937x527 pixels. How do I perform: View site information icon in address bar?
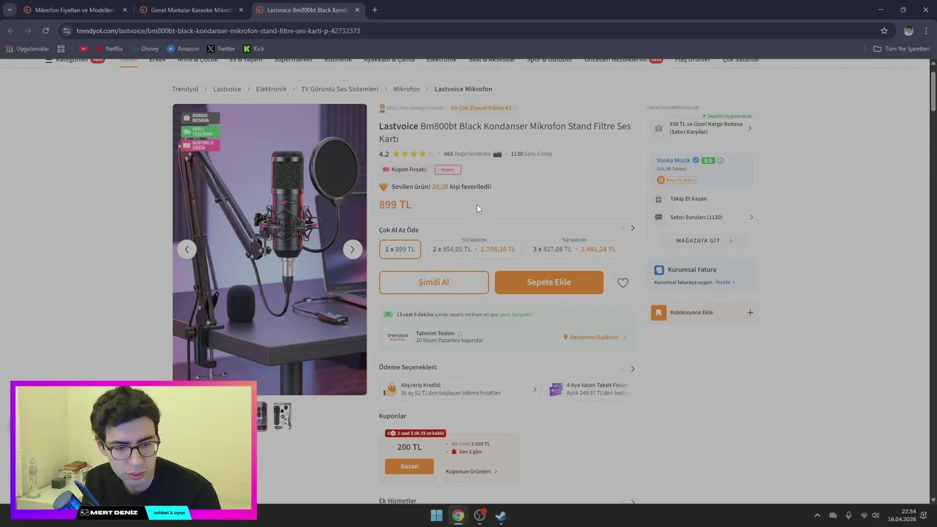[67, 31]
